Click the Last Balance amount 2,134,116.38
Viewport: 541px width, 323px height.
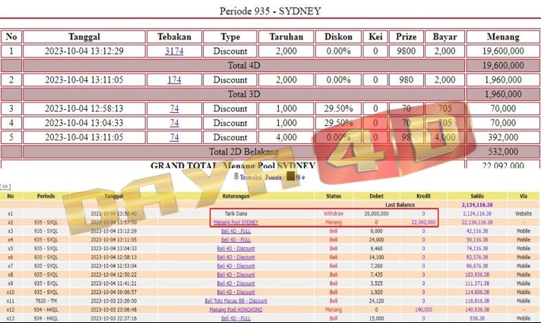[x=476, y=205]
